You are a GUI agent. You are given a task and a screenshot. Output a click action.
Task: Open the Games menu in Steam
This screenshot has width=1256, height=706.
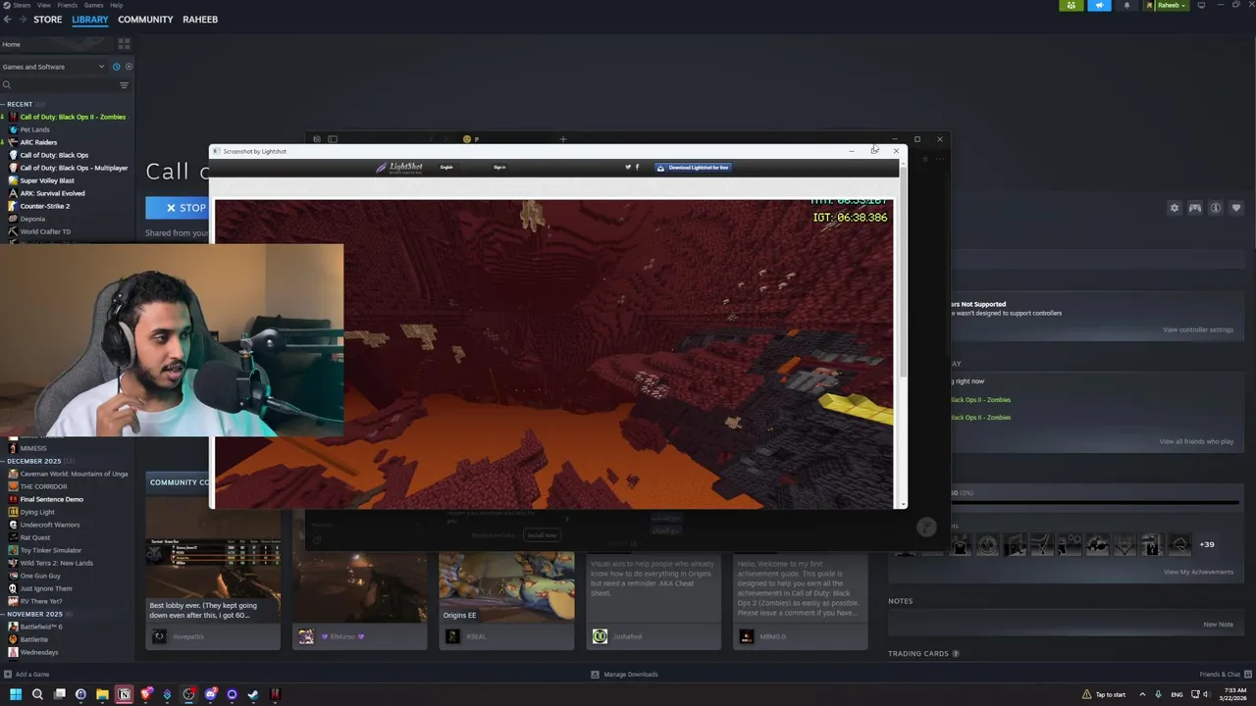(93, 5)
